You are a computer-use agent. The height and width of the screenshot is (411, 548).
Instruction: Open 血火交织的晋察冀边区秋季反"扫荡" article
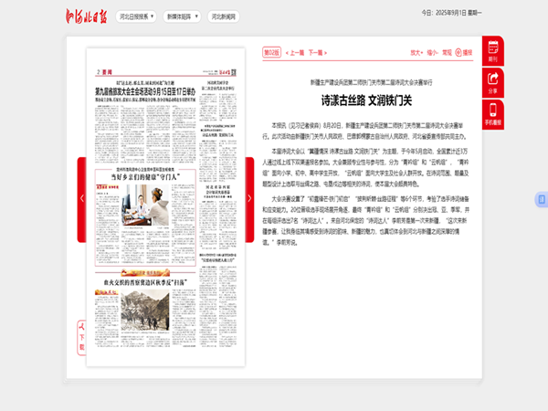[145, 282]
